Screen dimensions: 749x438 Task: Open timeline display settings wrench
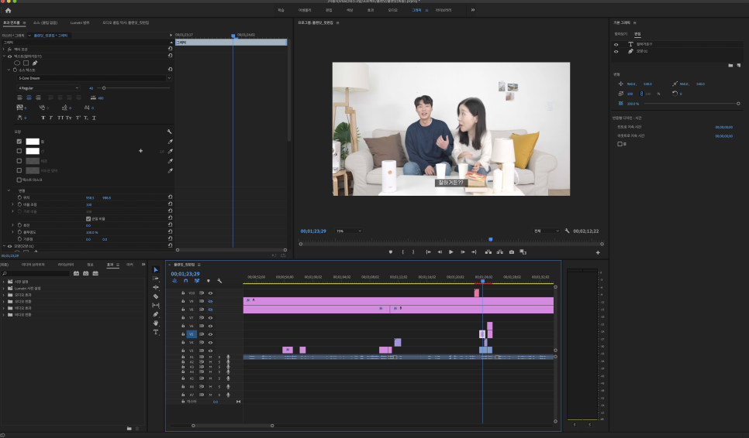tap(219, 281)
